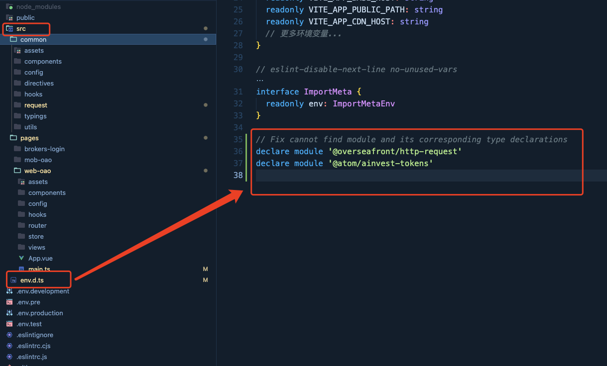Open the utils folder
Viewport: 607px width, 366px height.
pyautogui.click(x=30, y=127)
